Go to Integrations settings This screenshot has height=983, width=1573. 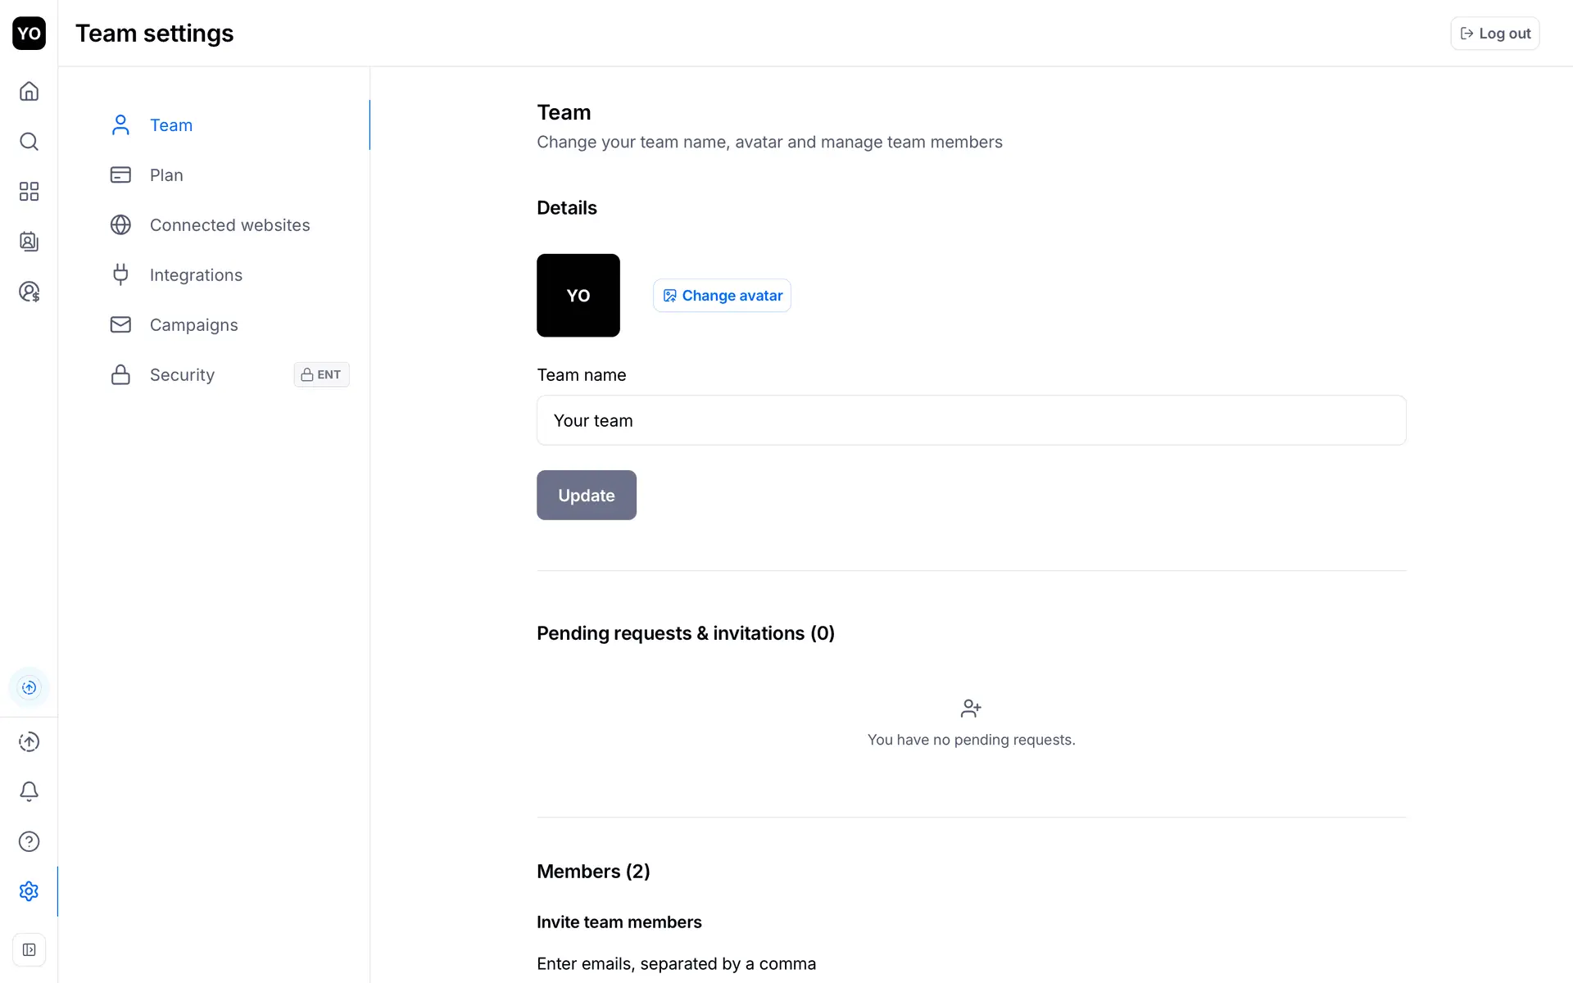[x=196, y=275]
